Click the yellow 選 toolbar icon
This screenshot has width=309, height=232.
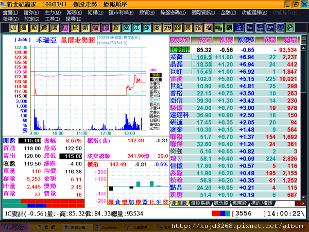55,28
